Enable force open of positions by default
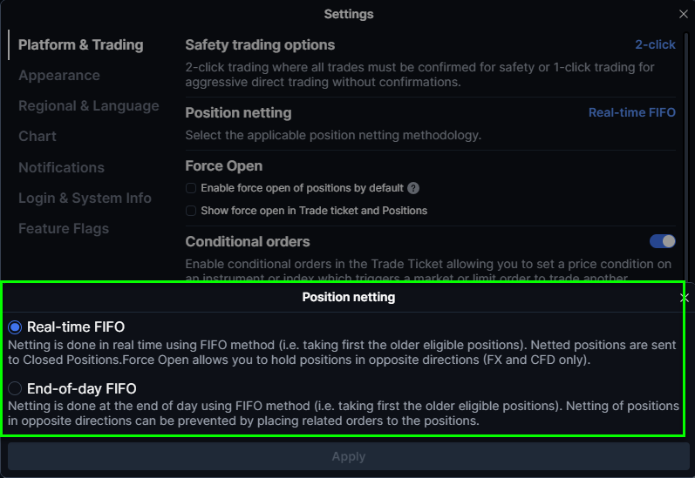695x478 pixels. click(x=191, y=188)
